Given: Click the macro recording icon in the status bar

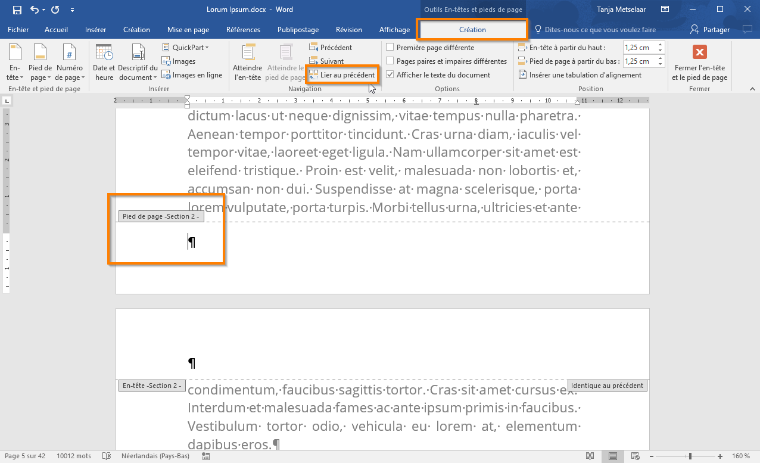Looking at the screenshot, I should tap(205, 456).
